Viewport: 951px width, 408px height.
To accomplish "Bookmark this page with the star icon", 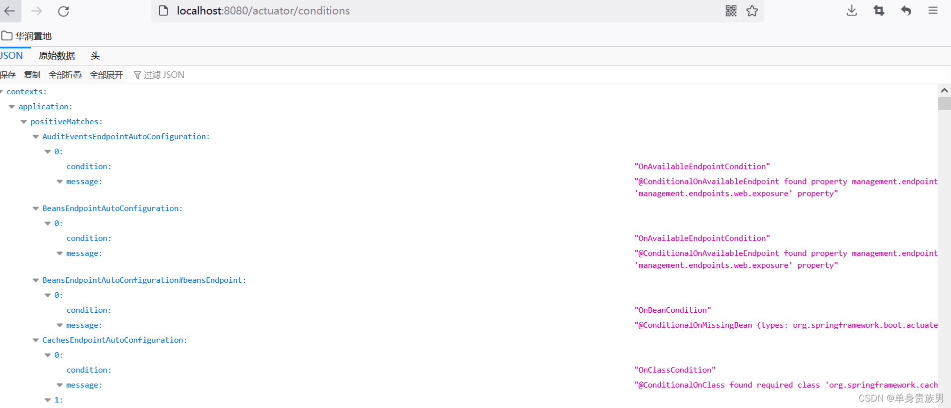I will (752, 11).
